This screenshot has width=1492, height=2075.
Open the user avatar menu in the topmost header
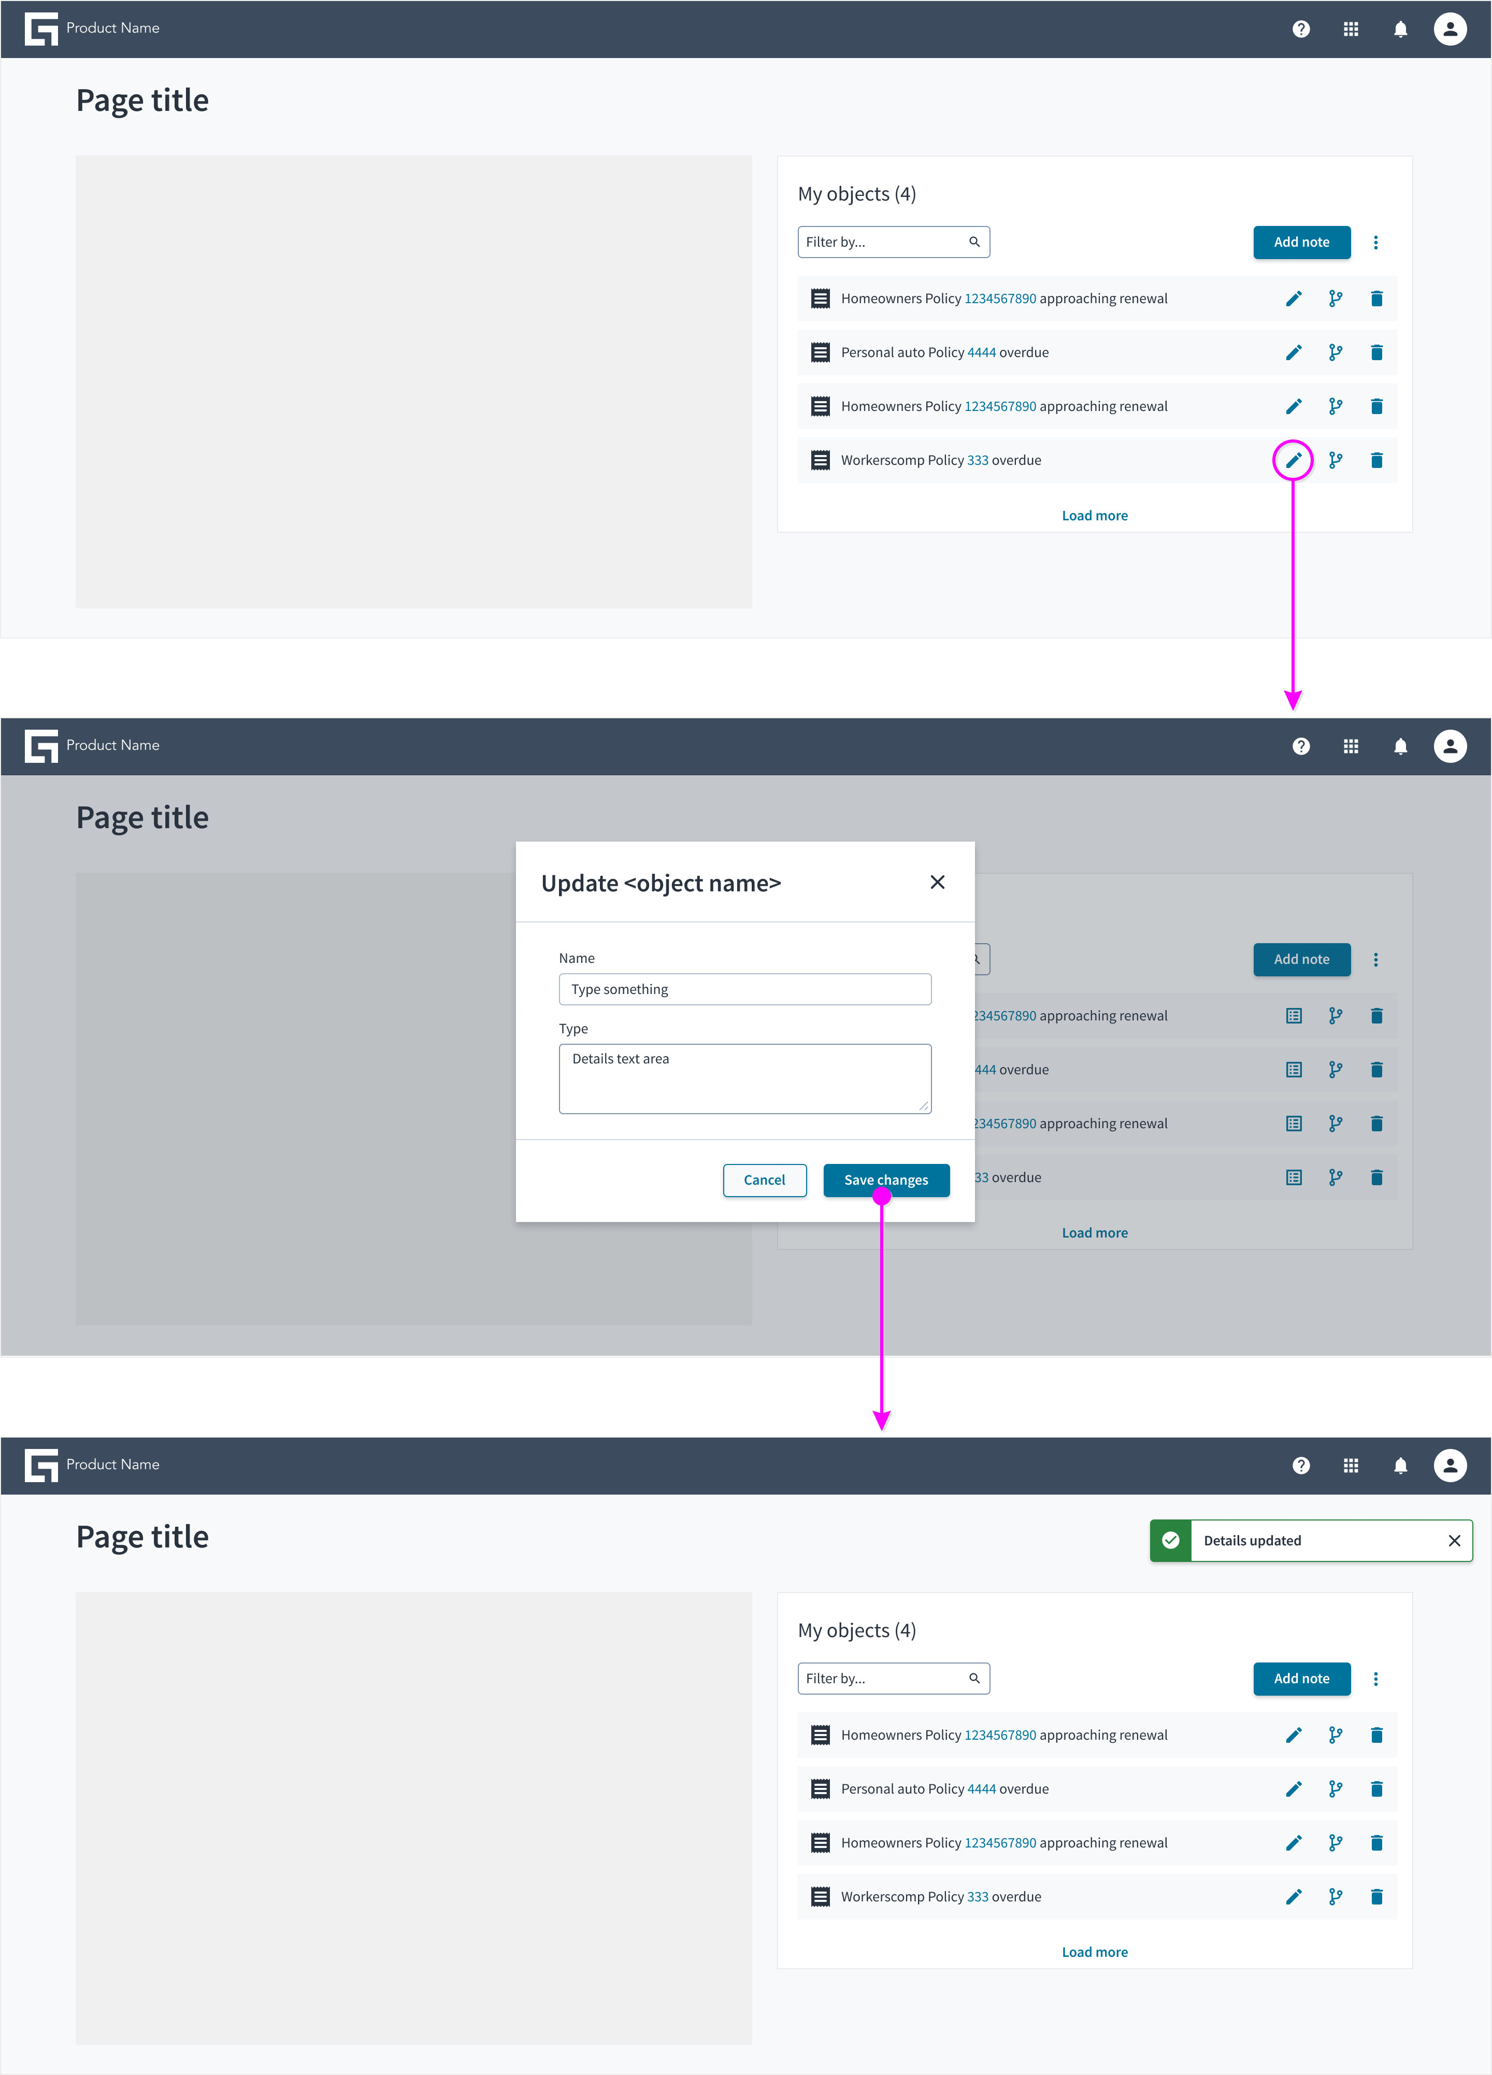1449,29
